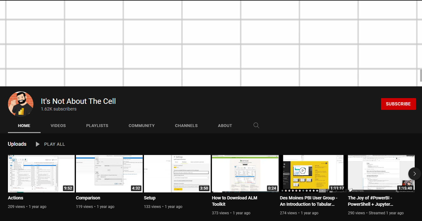
Task: Click the page vertical scrollbar thumb
Action: 421,75
